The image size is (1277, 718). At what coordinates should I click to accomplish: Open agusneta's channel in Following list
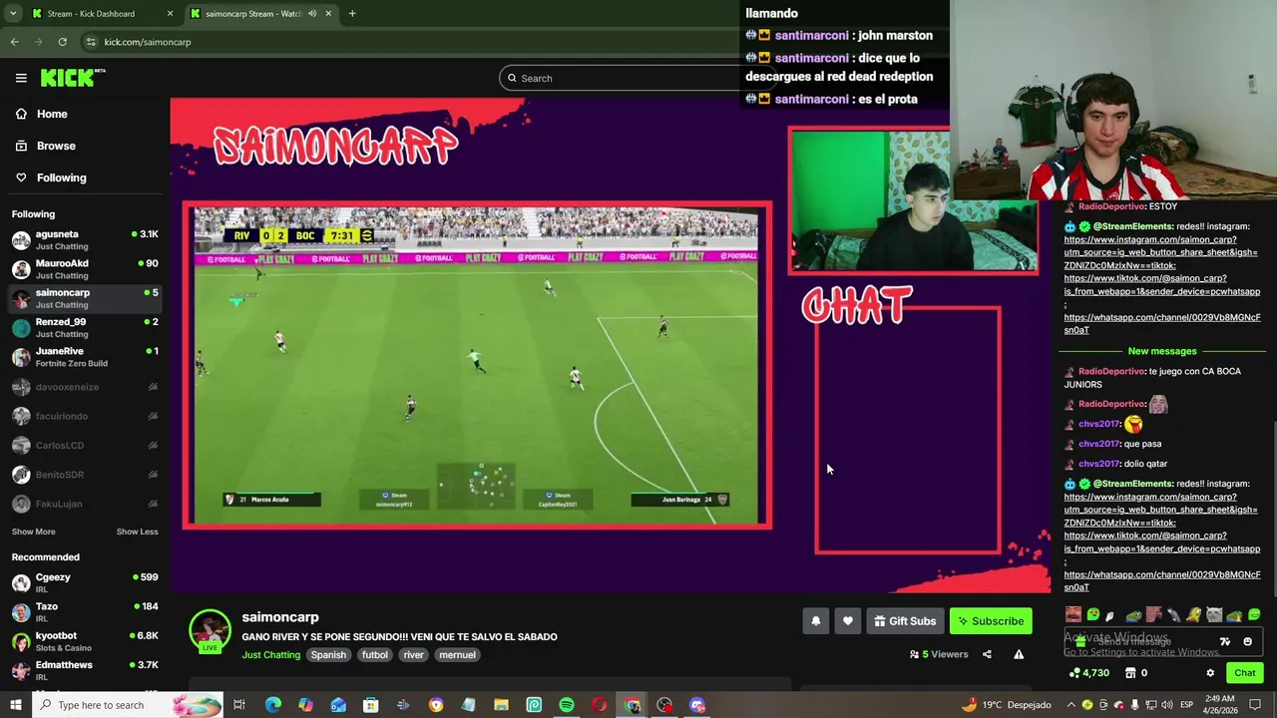pyautogui.click(x=85, y=239)
